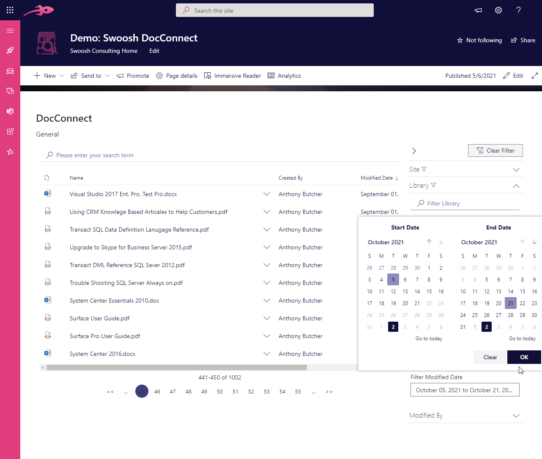The image size is (542, 459).
Task: Click the car icon in pink sidebar
Action: (x=10, y=71)
